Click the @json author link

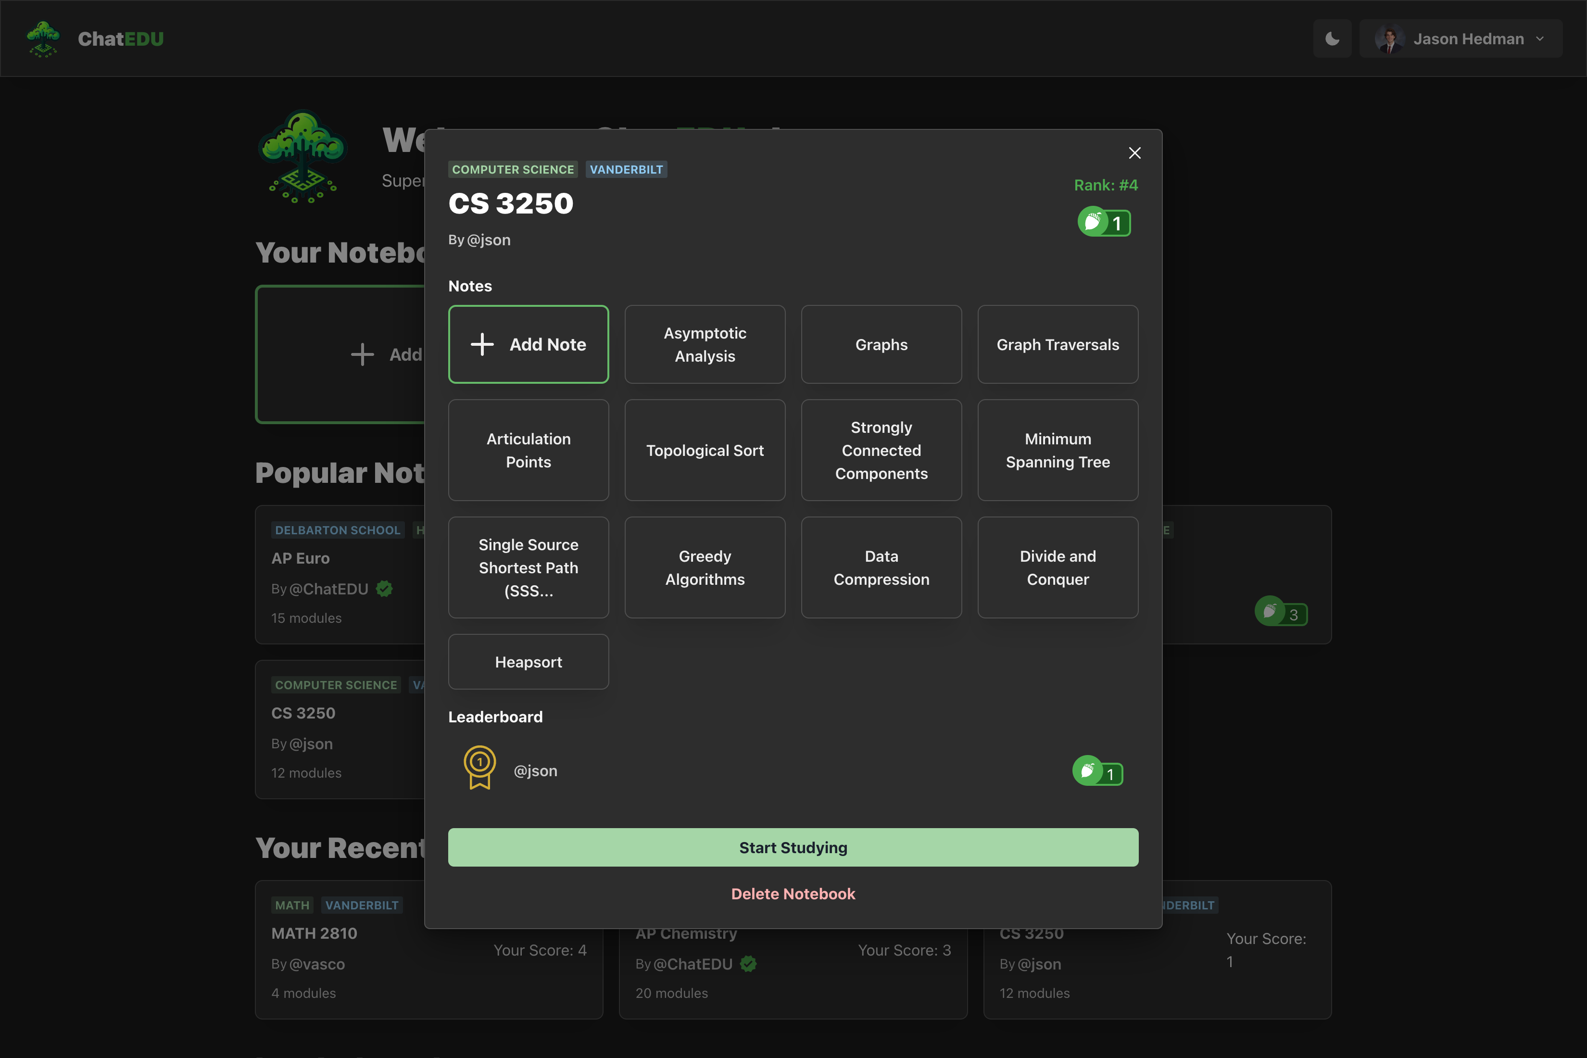coord(489,240)
